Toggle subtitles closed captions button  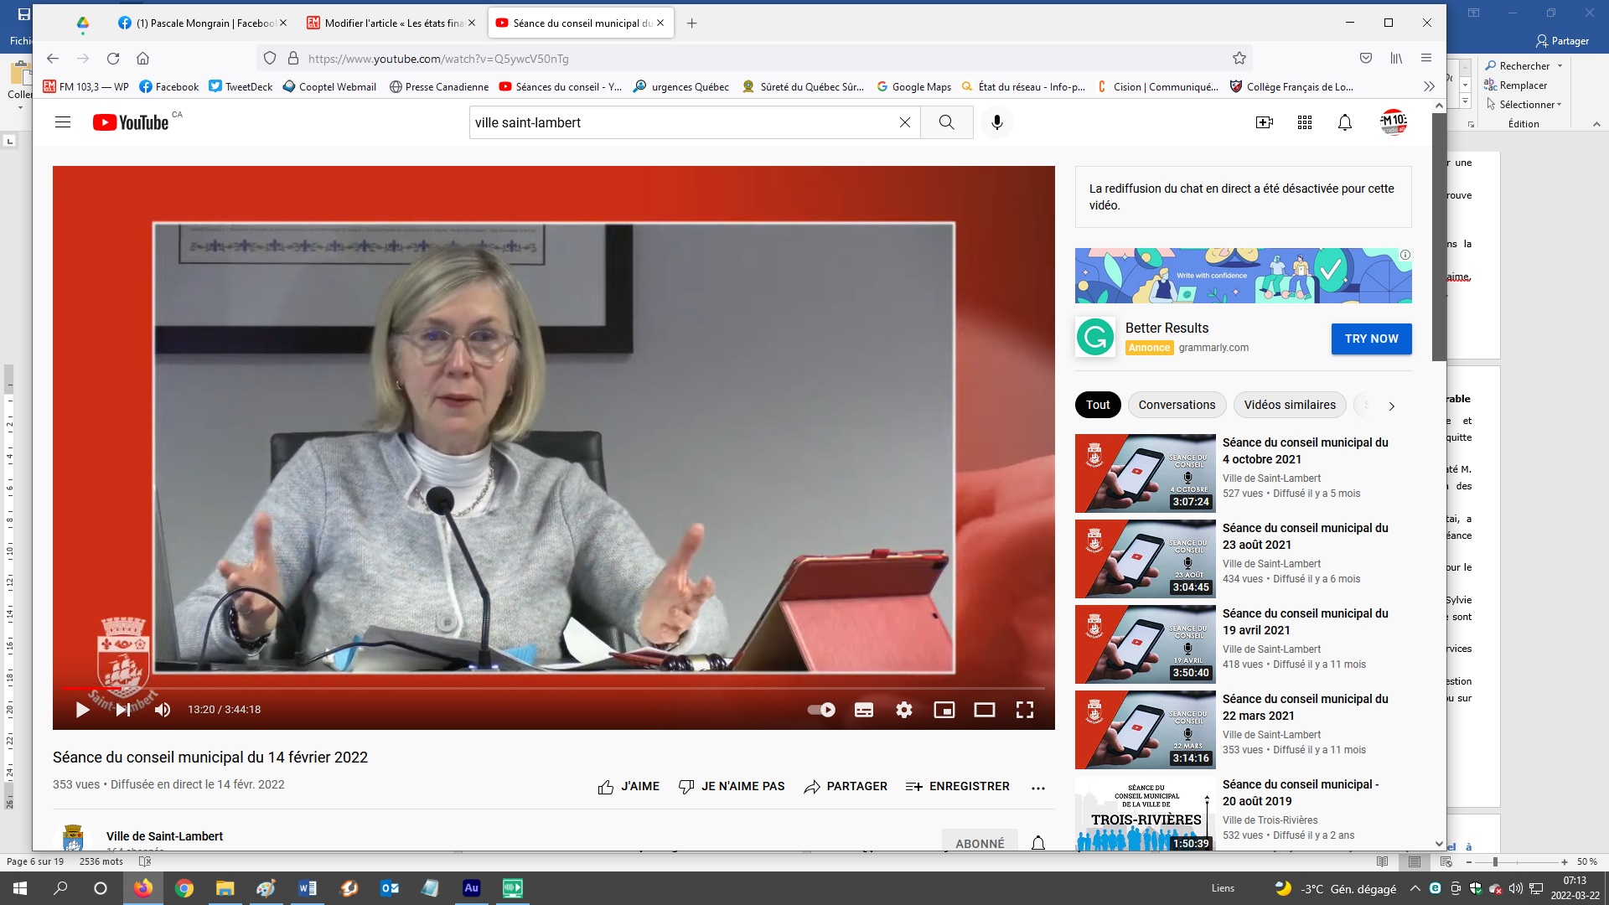tap(863, 710)
